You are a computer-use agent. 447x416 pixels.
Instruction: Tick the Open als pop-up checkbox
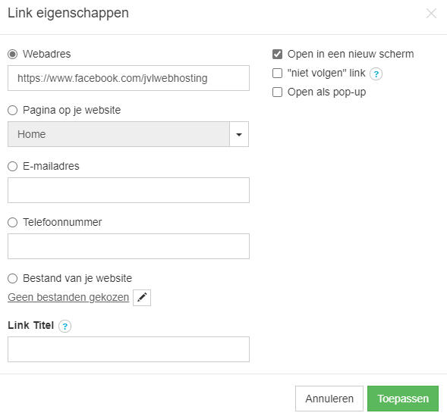click(x=277, y=92)
